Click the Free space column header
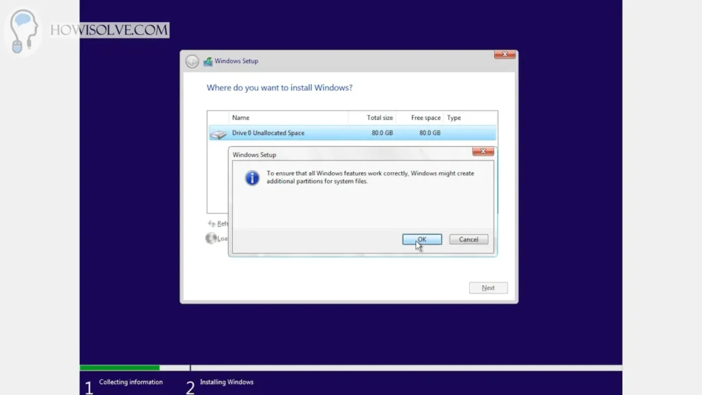702x395 pixels. click(425, 118)
